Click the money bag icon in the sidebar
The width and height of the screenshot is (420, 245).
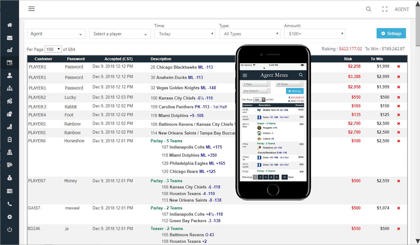pos(10,178)
